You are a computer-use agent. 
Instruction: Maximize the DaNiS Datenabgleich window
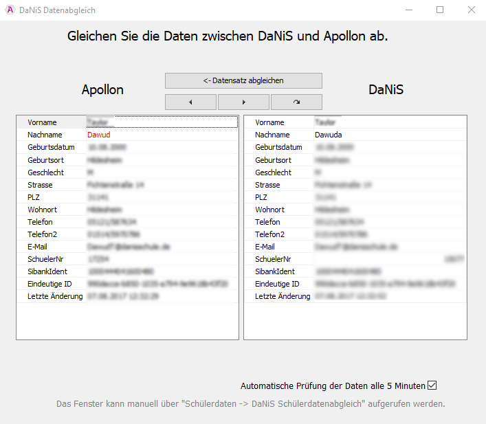440,10
